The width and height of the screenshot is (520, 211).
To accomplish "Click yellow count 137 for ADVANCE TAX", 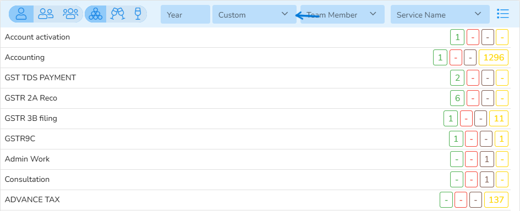I will point(496,200).
